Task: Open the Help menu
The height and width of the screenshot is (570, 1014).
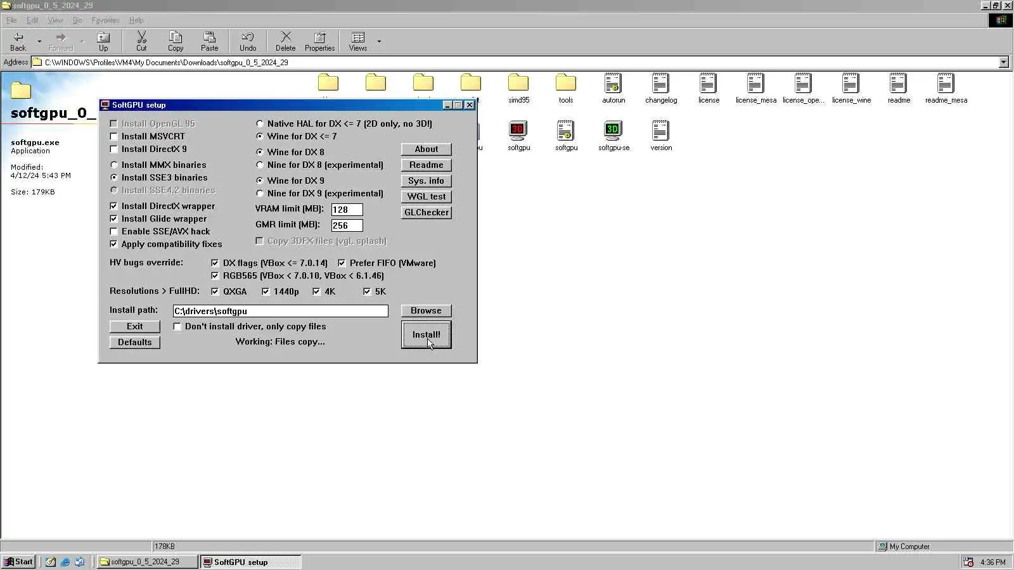Action: coord(136,20)
